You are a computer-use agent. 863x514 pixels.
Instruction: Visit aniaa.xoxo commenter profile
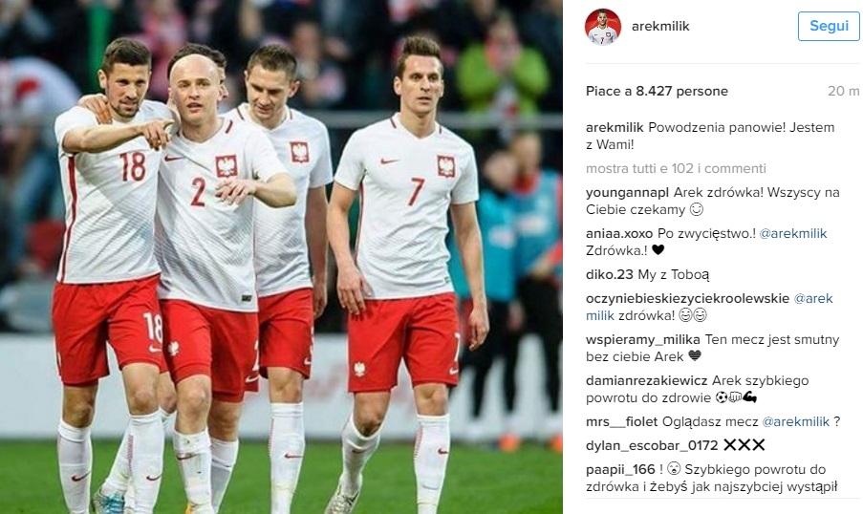point(619,233)
